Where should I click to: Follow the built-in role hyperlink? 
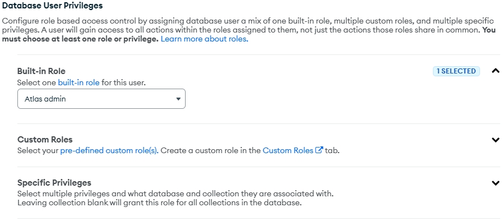click(x=79, y=82)
